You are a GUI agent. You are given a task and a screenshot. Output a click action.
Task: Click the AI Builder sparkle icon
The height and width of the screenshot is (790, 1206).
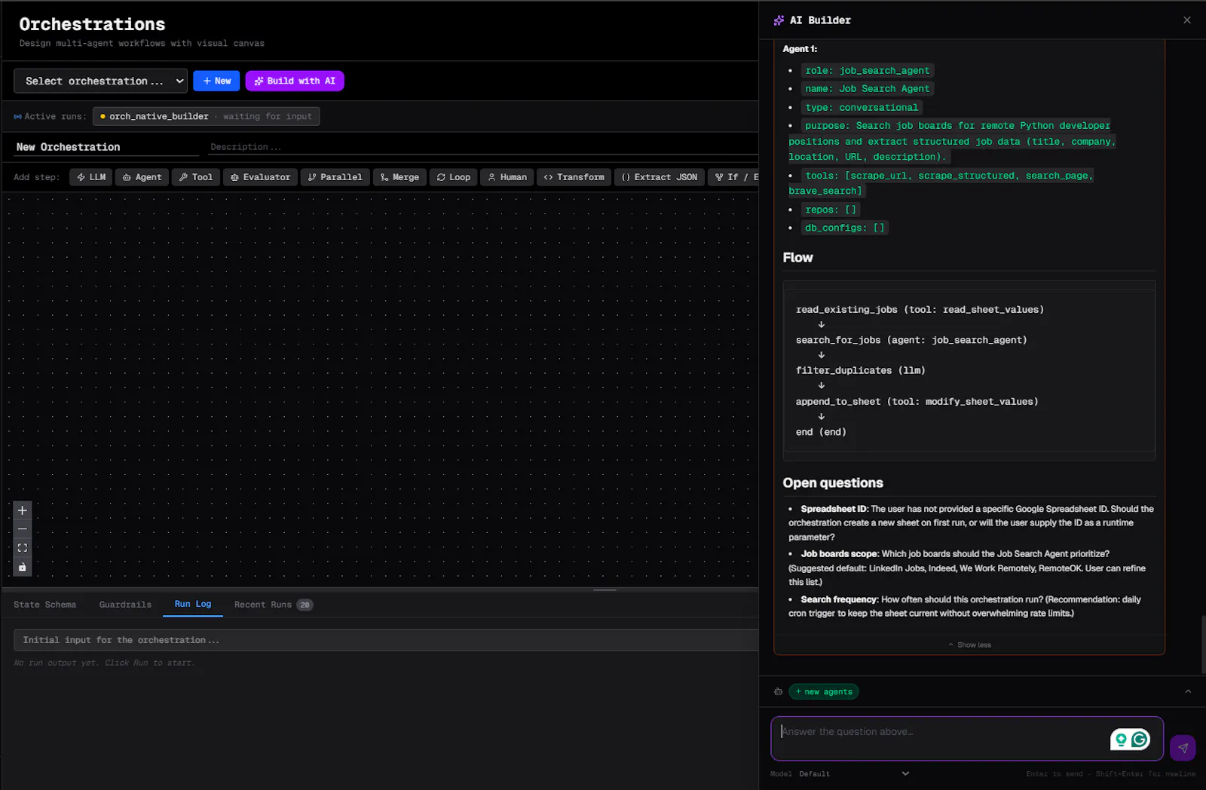coord(779,20)
